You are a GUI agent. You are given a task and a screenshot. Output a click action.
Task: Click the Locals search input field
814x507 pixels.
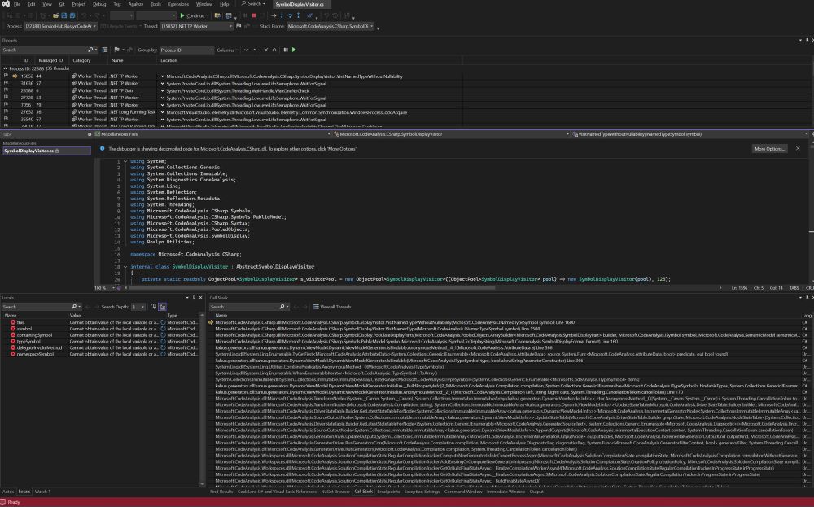[x=35, y=307]
